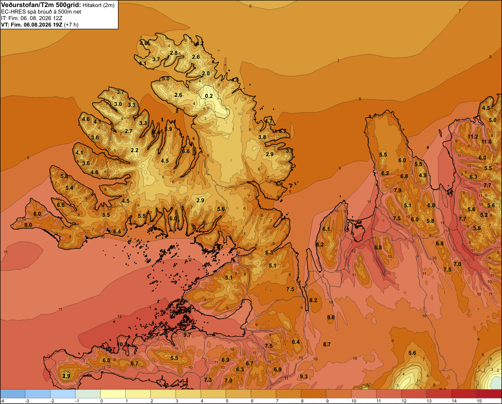The height and width of the screenshot is (404, 502).
Task: Select the 'EC-HRES spá brúuð á 500m net' line
Action: (x=41, y=12)
